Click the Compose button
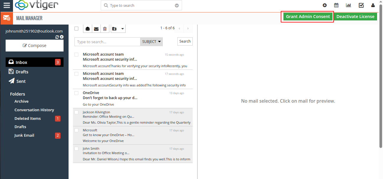This screenshot has height=179, width=383. click(35, 46)
